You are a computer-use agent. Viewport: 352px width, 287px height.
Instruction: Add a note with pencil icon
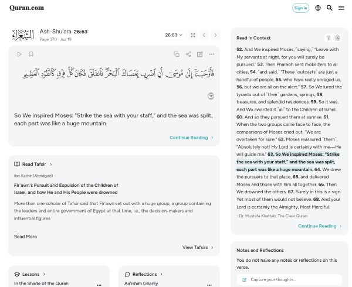[200, 54]
